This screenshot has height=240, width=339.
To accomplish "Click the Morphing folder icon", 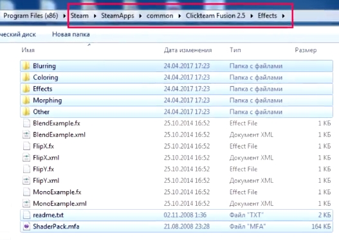I will click(x=26, y=100).
